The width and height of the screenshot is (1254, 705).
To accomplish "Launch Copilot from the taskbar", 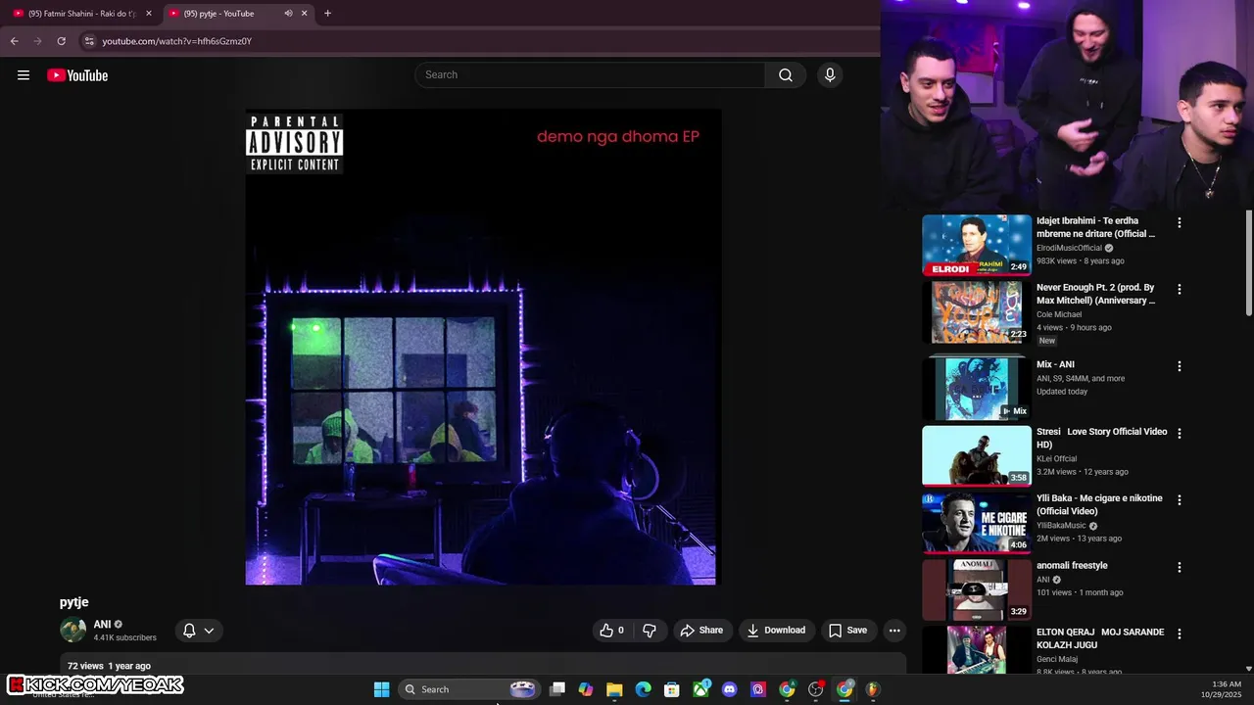I will (586, 689).
